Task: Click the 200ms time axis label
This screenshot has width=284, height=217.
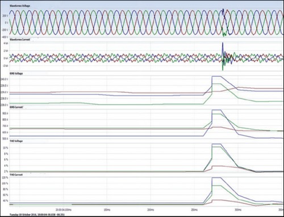Action: [151, 210]
